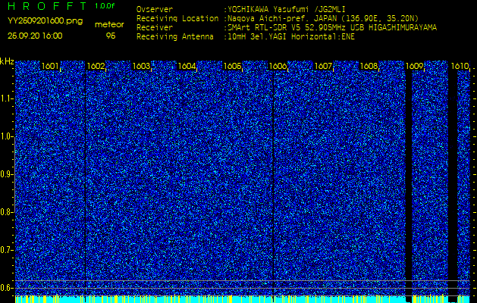Click the 1603 time marker
Viewport: 477px width, 303px height.
(x=141, y=66)
